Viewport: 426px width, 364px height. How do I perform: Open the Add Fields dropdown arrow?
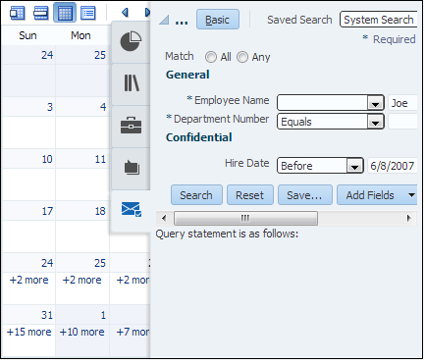(x=411, y=195)
